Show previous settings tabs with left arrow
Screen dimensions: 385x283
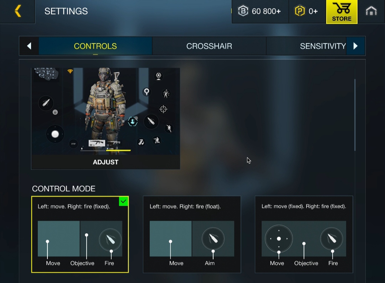29,46
